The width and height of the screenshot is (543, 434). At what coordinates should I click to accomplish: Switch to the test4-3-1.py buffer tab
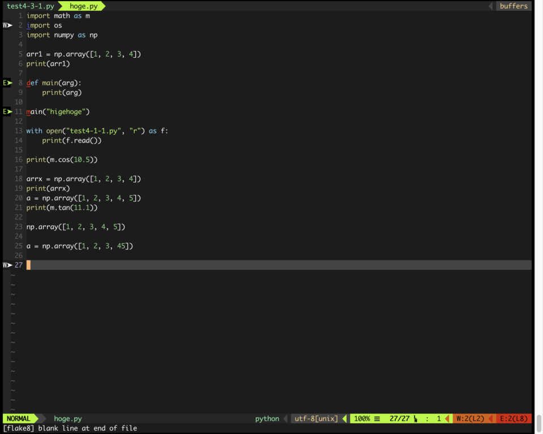[x=31, y=6]
